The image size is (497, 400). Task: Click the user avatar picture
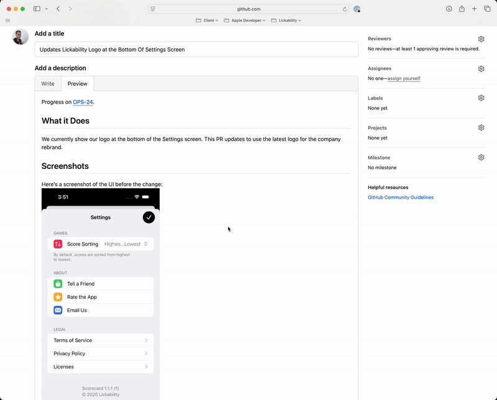pos(21,37)
